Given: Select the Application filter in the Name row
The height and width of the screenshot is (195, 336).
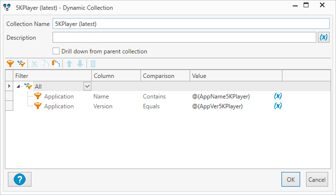Looking at the screenshot, I should point(59,97).
